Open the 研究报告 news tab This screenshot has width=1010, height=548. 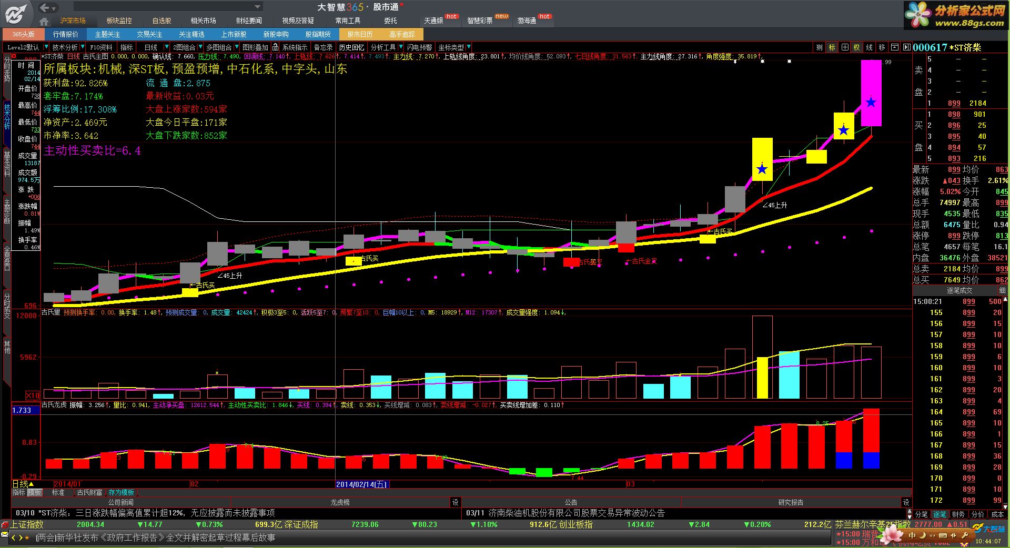coord(791,502)
